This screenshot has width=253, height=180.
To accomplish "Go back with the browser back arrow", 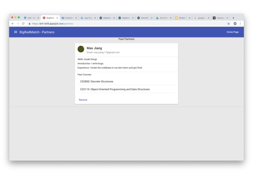I will pos(13,24).
